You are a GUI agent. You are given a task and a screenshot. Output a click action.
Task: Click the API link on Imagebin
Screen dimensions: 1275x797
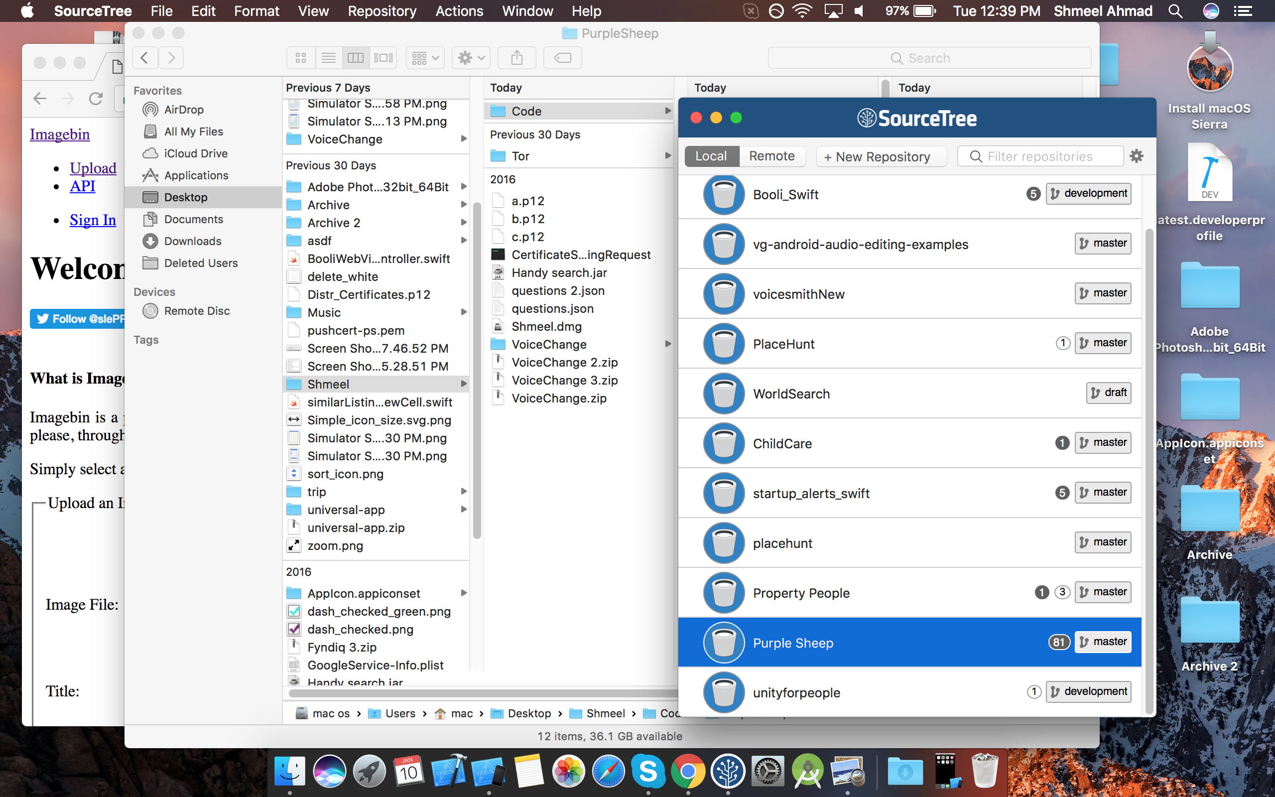coord(82,186)
